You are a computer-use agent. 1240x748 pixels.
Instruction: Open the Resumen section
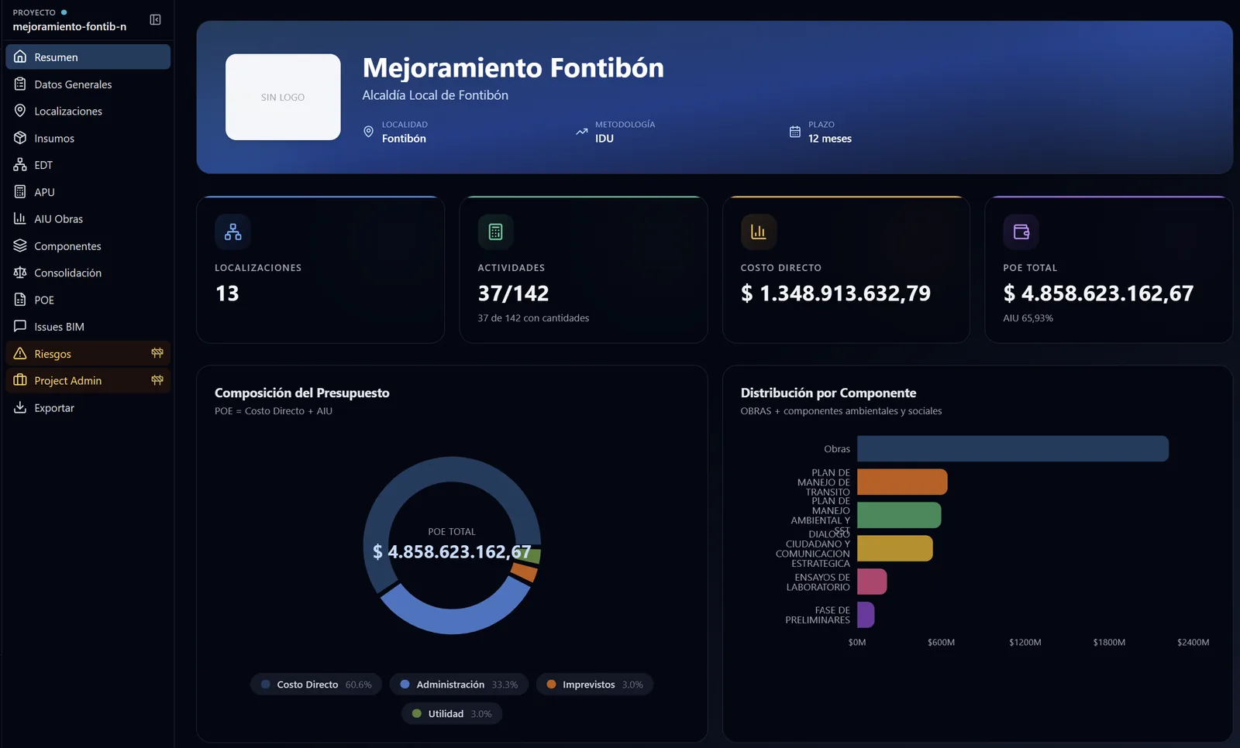[x=88, y=57]
